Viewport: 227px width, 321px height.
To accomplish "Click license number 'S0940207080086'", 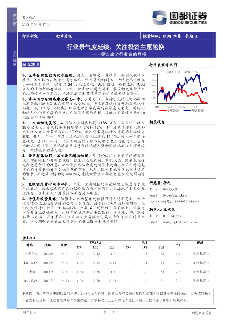I will [x=187, y=202].
